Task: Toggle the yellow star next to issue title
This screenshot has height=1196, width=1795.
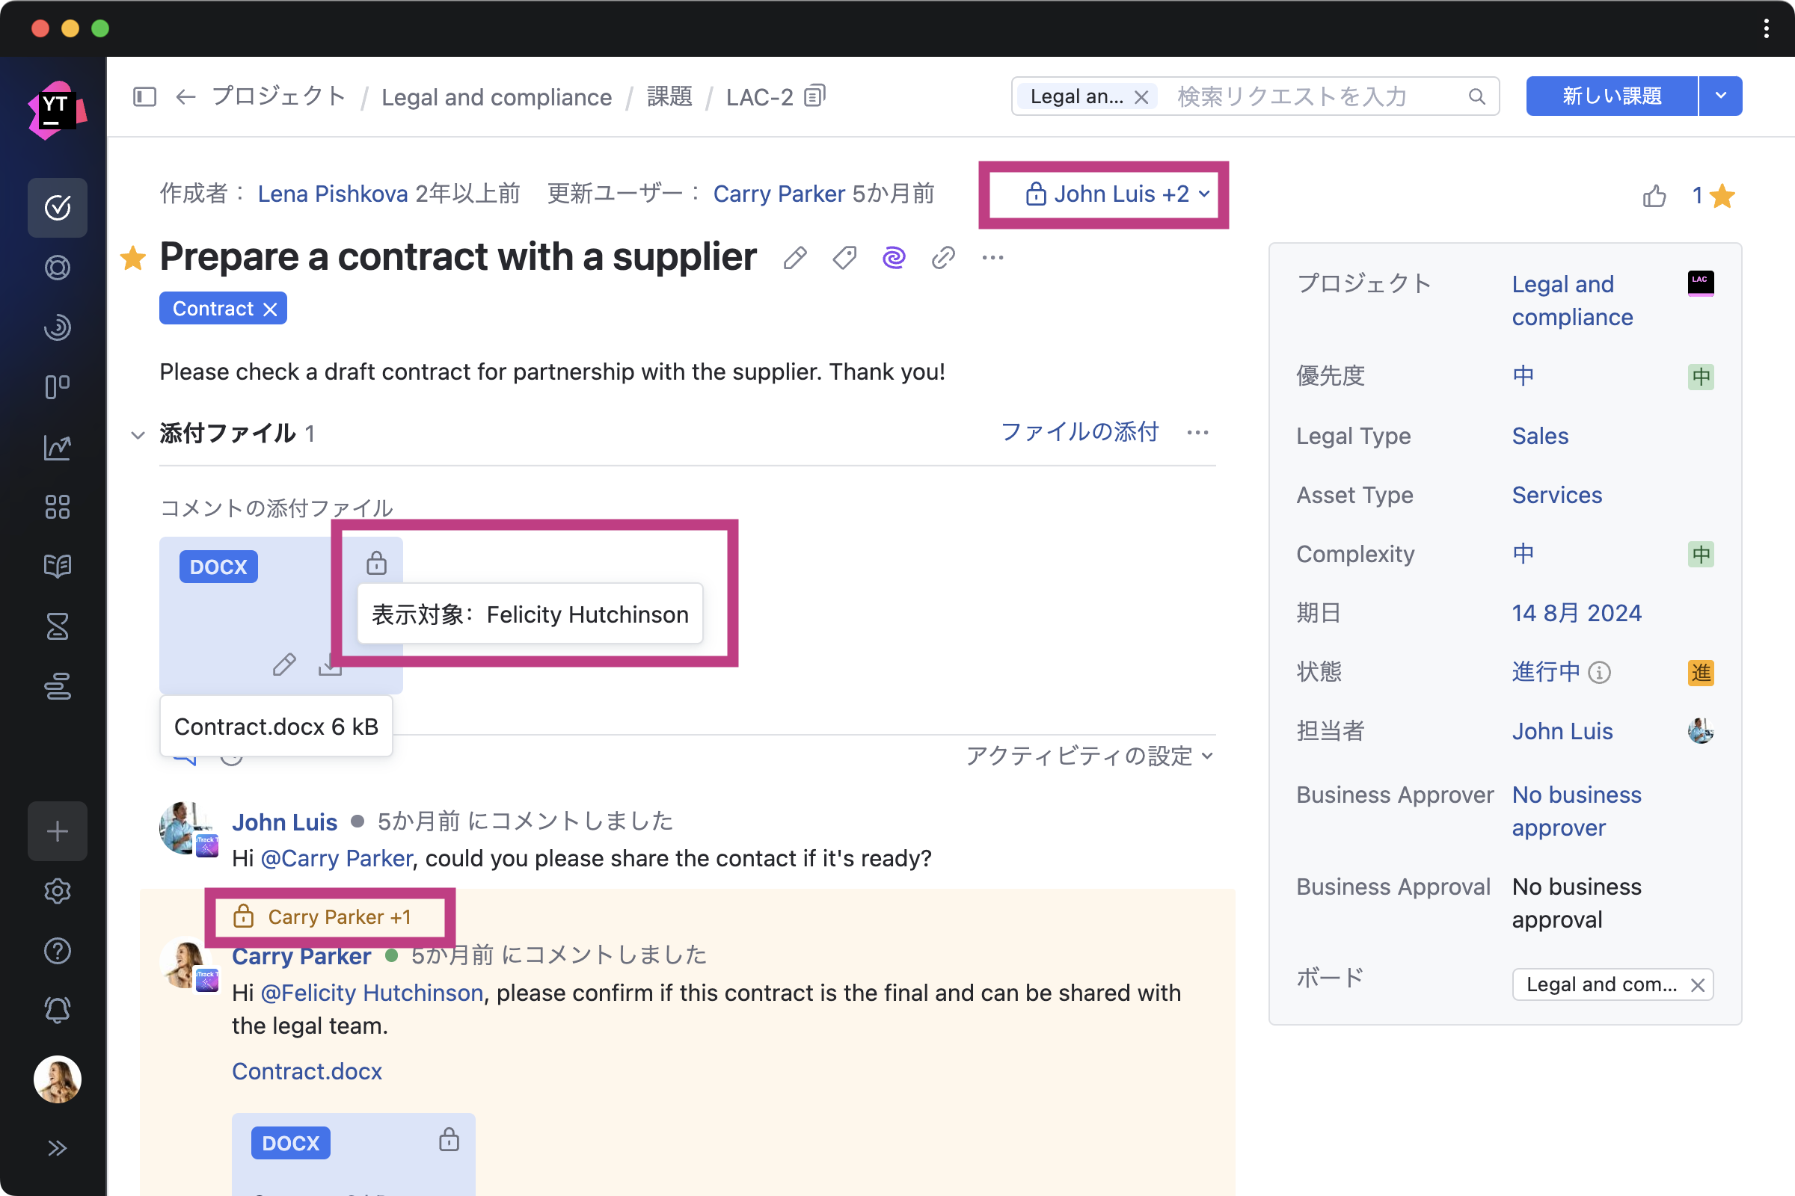Action: tap(133, 258)
